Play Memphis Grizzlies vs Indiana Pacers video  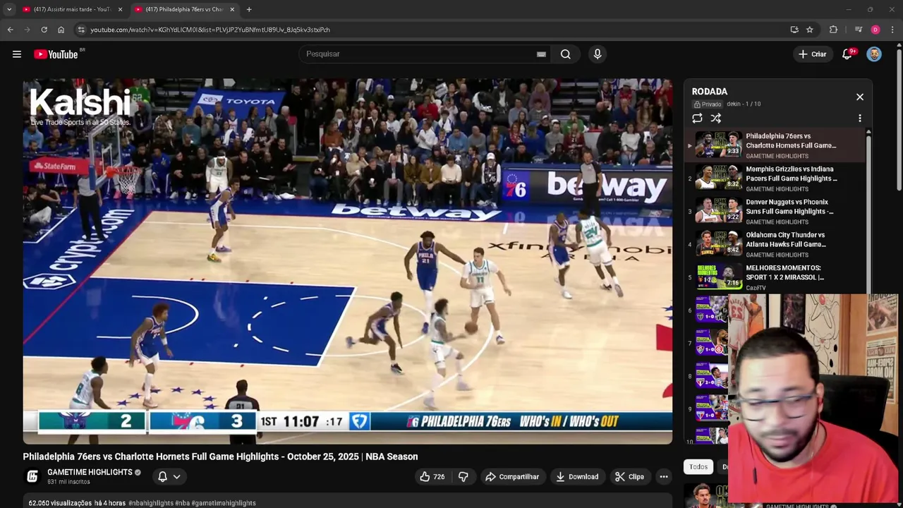[x=774, y=179]
